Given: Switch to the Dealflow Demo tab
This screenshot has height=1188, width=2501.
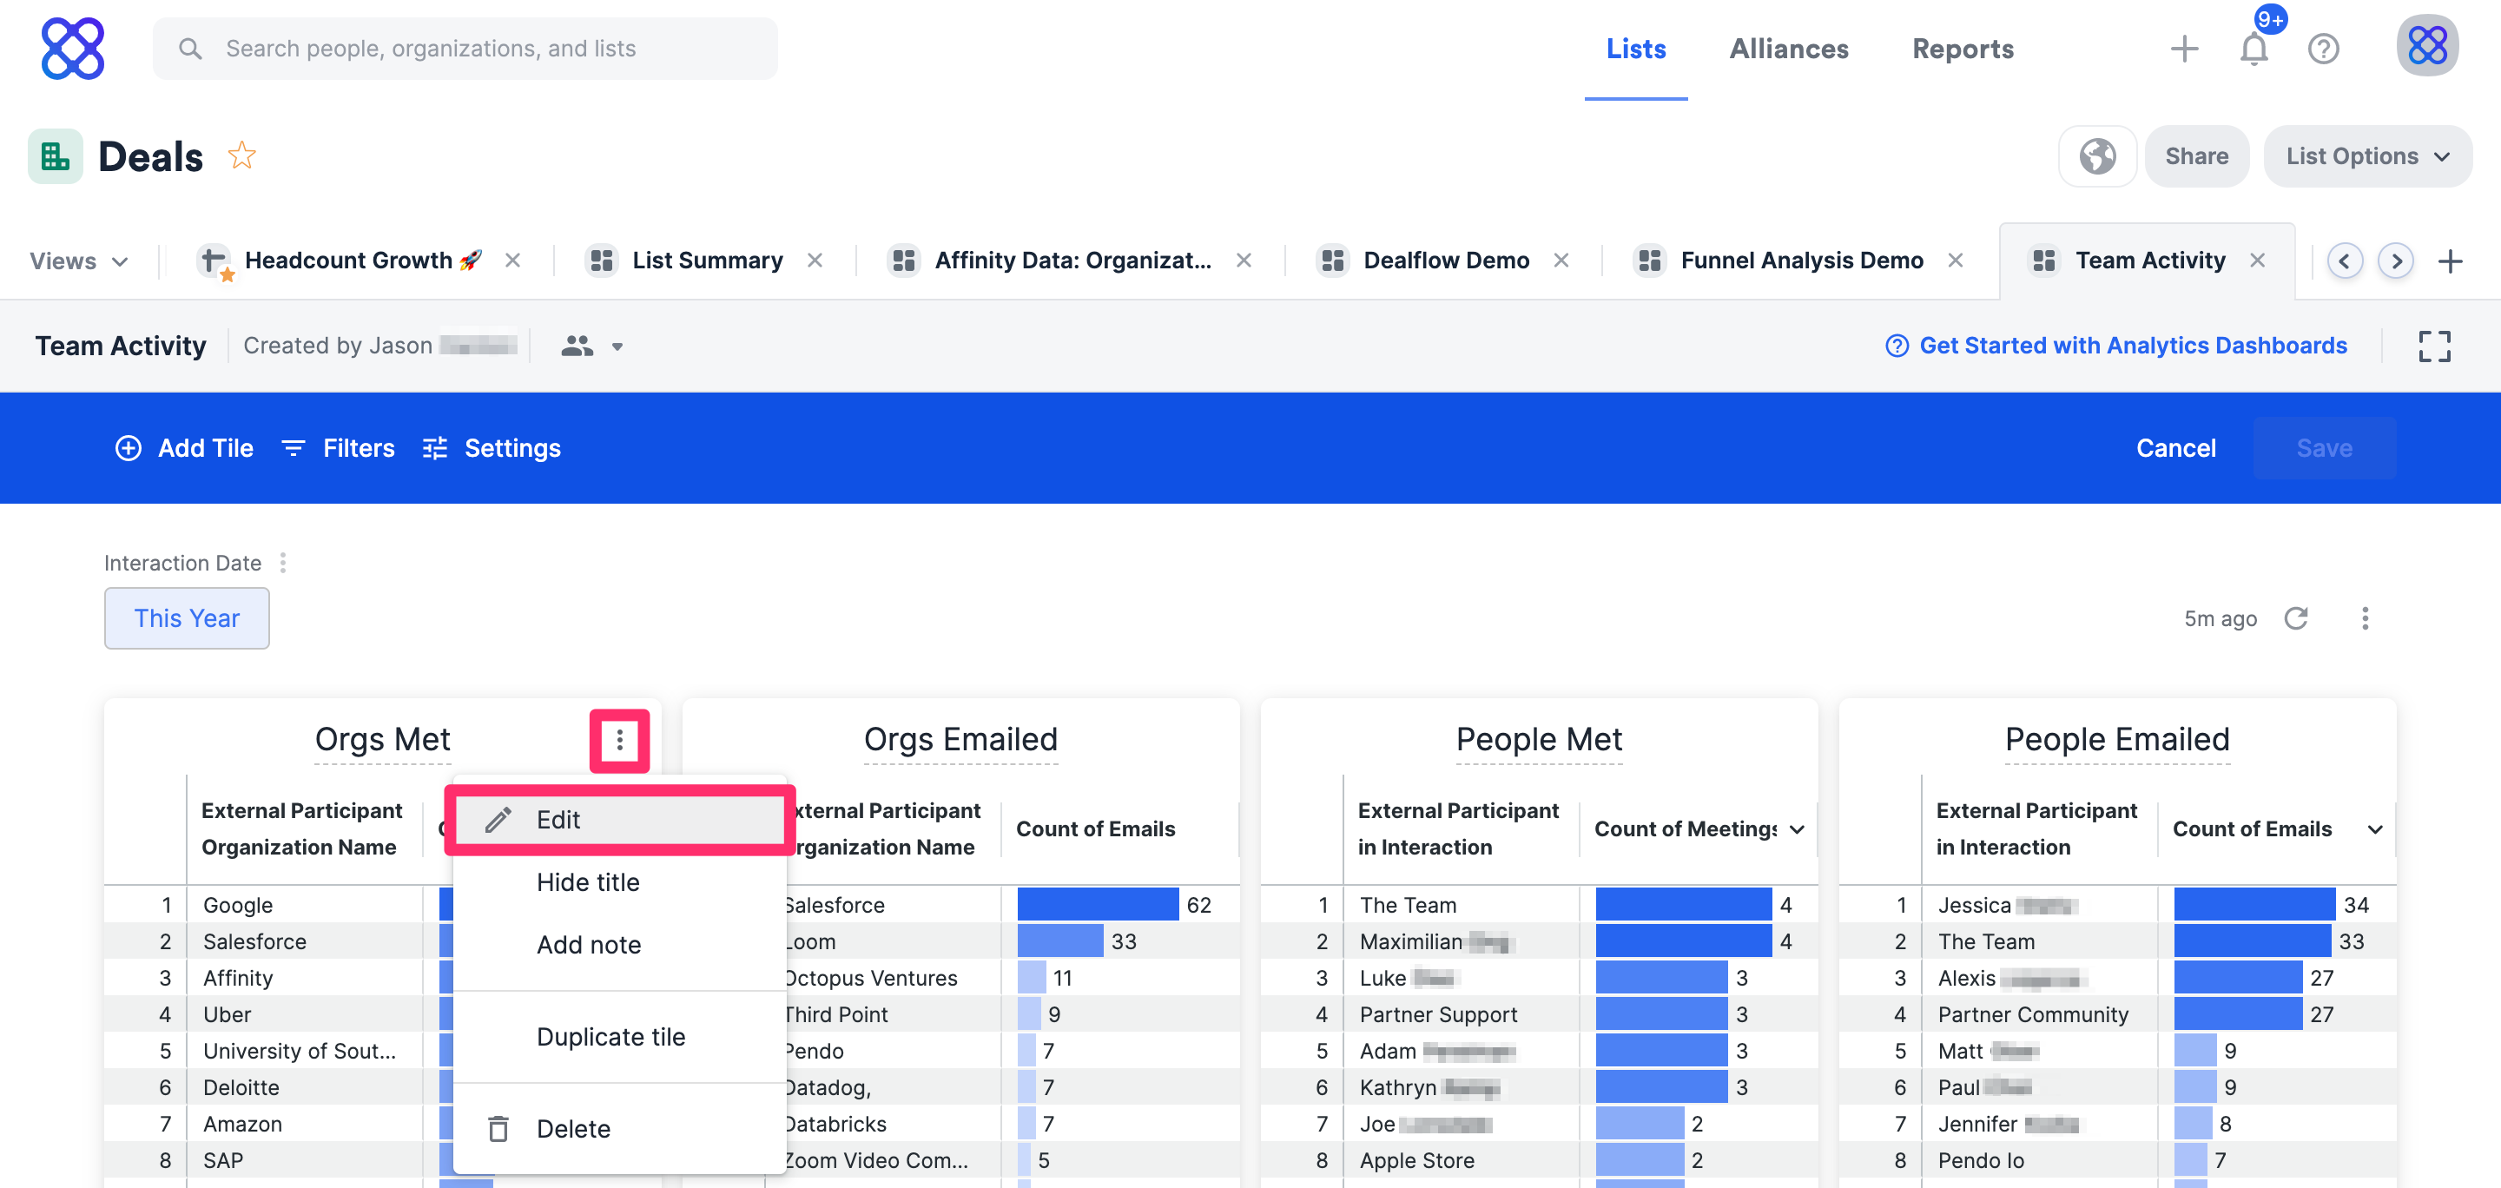Looking at the screenshot, I should [x=1445, y=261].
